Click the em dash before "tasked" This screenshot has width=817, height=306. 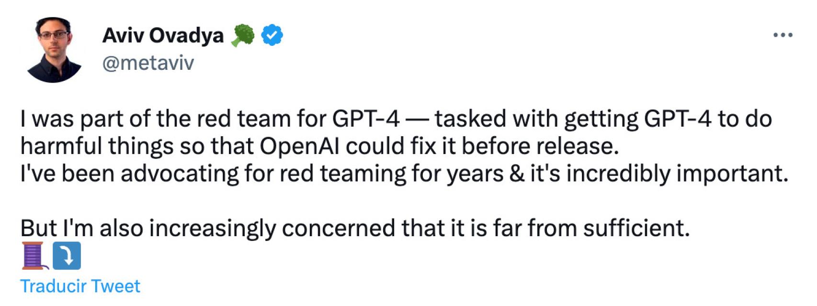pos(417,120)
